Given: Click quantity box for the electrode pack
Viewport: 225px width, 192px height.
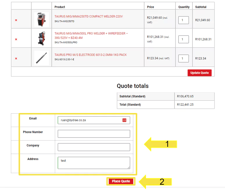Looking at the screenshot, I should 183,59.
